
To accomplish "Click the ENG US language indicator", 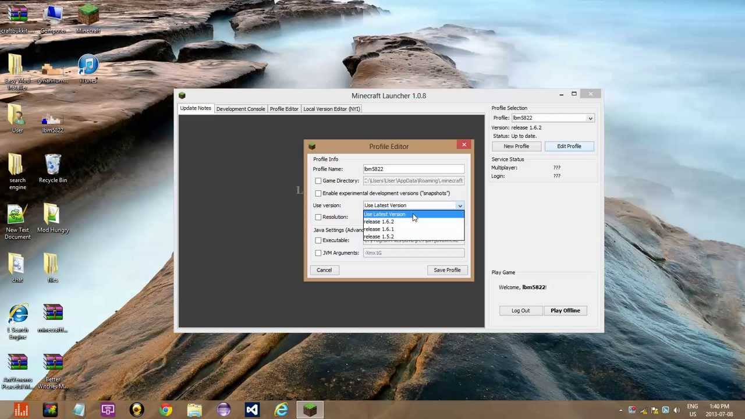I will [693, 410].
